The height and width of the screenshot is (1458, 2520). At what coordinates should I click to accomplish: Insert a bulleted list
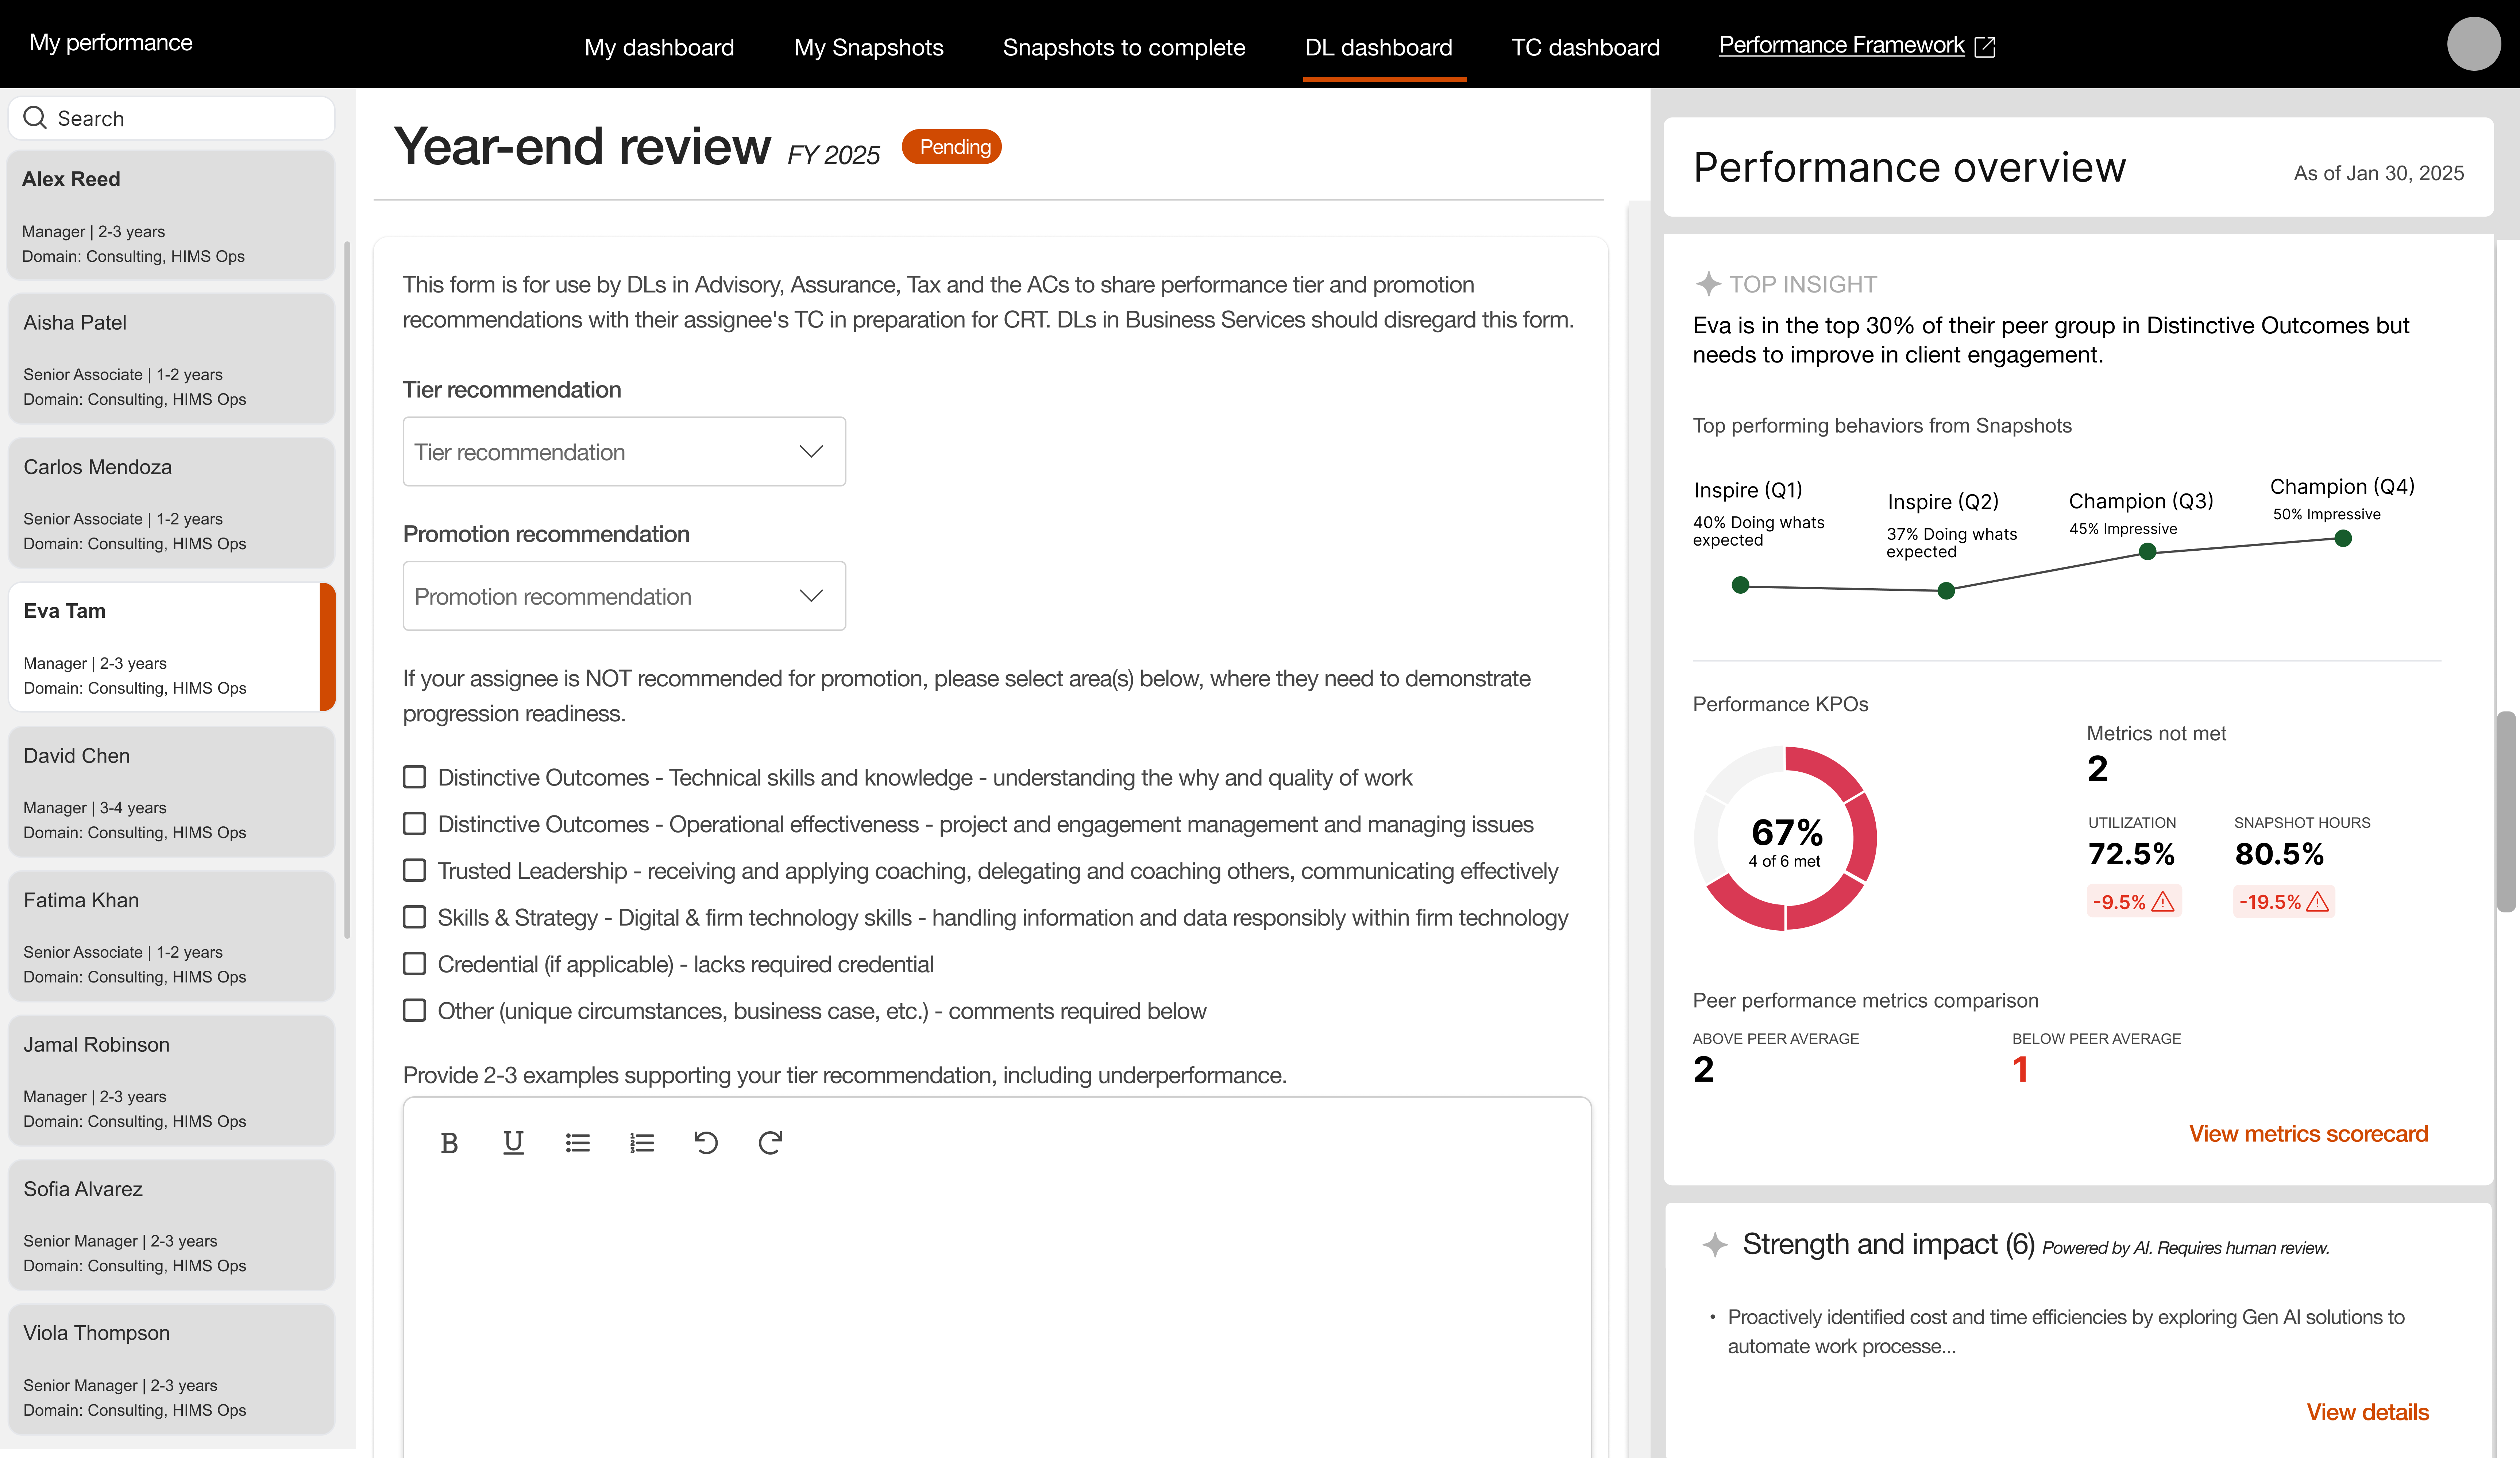577,1142
